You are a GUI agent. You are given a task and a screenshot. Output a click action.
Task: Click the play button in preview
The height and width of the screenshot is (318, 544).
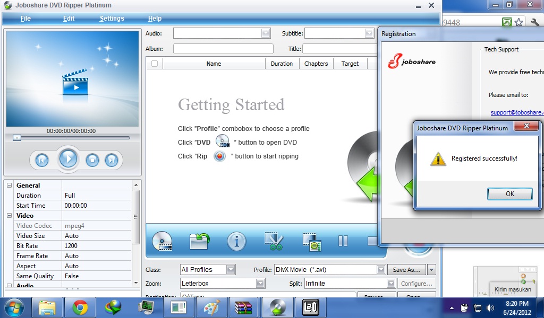[x=69, y=159]
